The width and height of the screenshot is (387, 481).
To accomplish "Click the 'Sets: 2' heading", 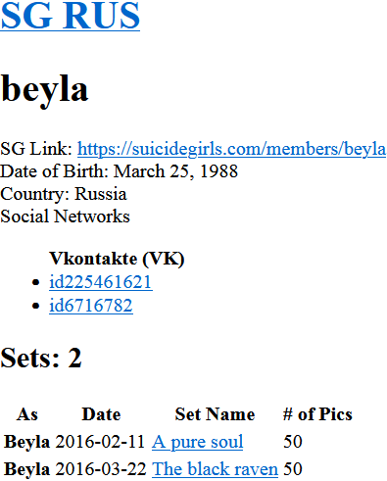I will click(41, 358).
